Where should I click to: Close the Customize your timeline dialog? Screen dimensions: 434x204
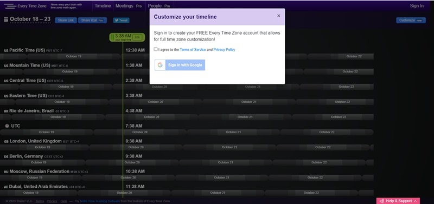(x=279, y=16)
